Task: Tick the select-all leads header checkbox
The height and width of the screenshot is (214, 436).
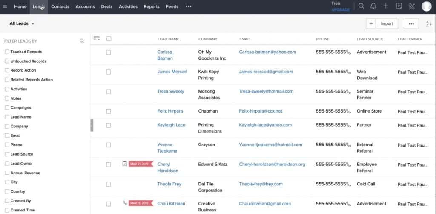Action: click(x=109, y=39)
